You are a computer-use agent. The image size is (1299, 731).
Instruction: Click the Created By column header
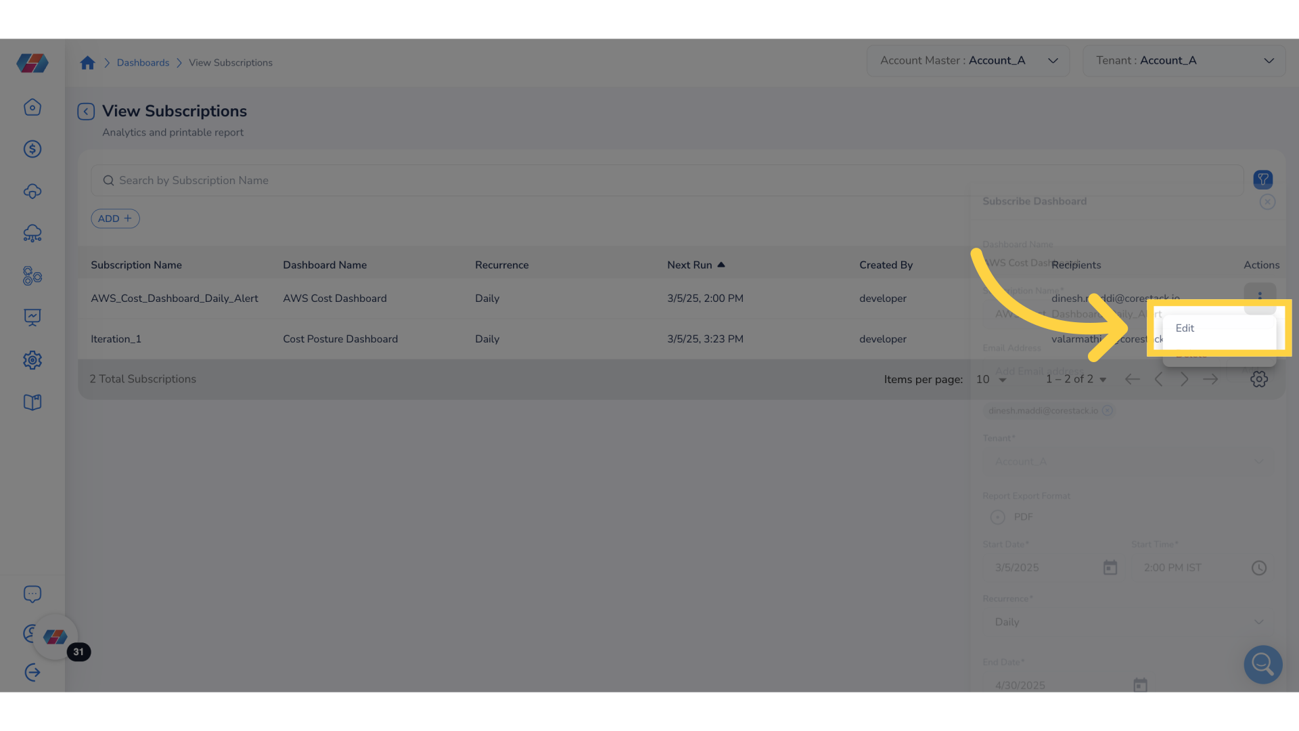tap(886, 265)
